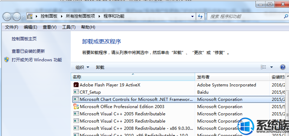Sort by 安装时间 column header
The height and width of the screenshot is (136, 289).
point(278,77)
